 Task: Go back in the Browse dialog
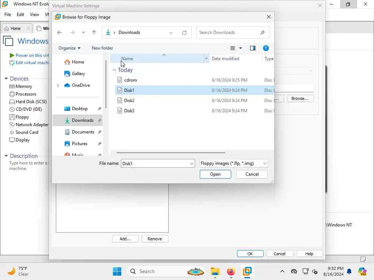(x=60, y=32)
